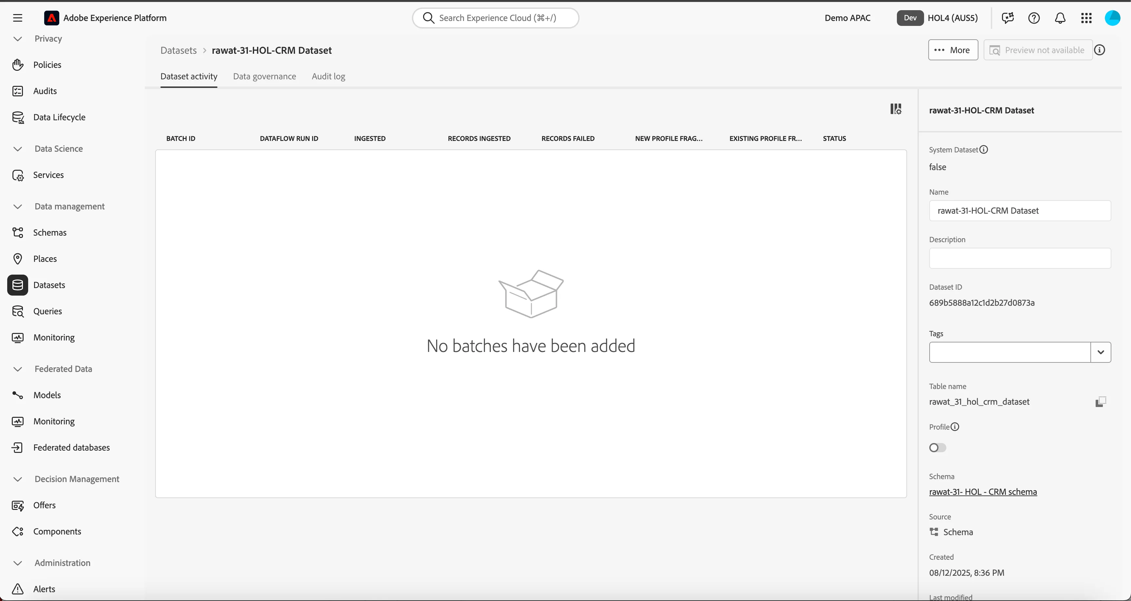This screenshot has height=601, width=1131.
Task: Open Audits in the sidebar
Action: click(45, 91)
